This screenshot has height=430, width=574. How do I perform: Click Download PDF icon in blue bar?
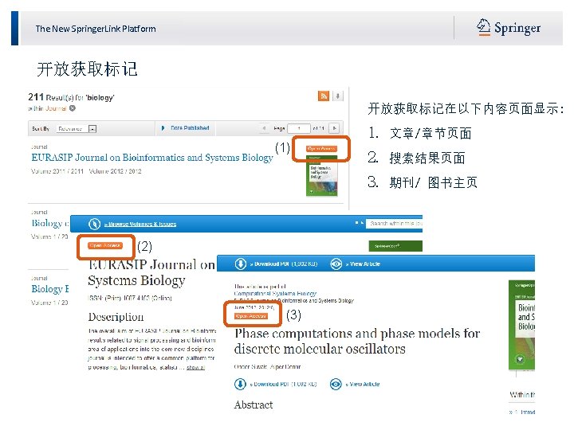coord(241,264)
